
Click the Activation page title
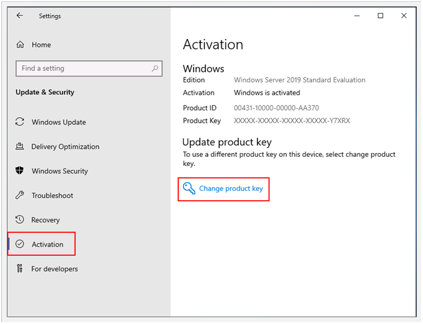(213, 45)
